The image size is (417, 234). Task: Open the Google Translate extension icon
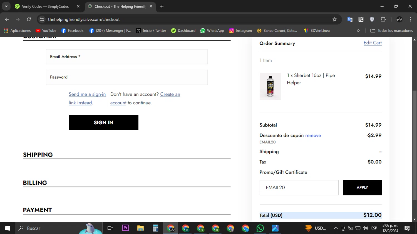(x=350, y=19)
